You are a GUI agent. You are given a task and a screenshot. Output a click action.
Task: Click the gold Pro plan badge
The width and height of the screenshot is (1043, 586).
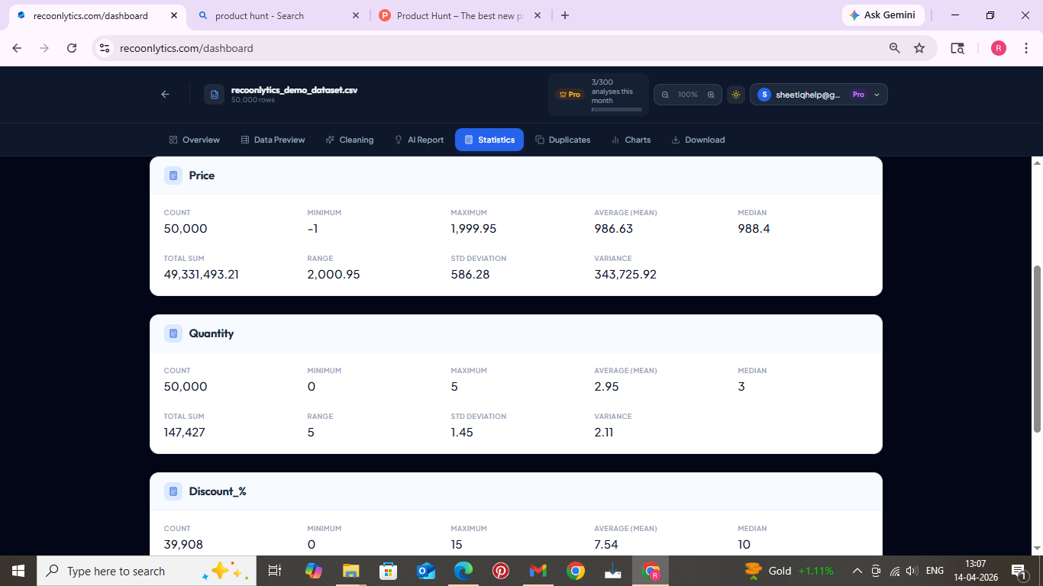(x=570, y=95)
